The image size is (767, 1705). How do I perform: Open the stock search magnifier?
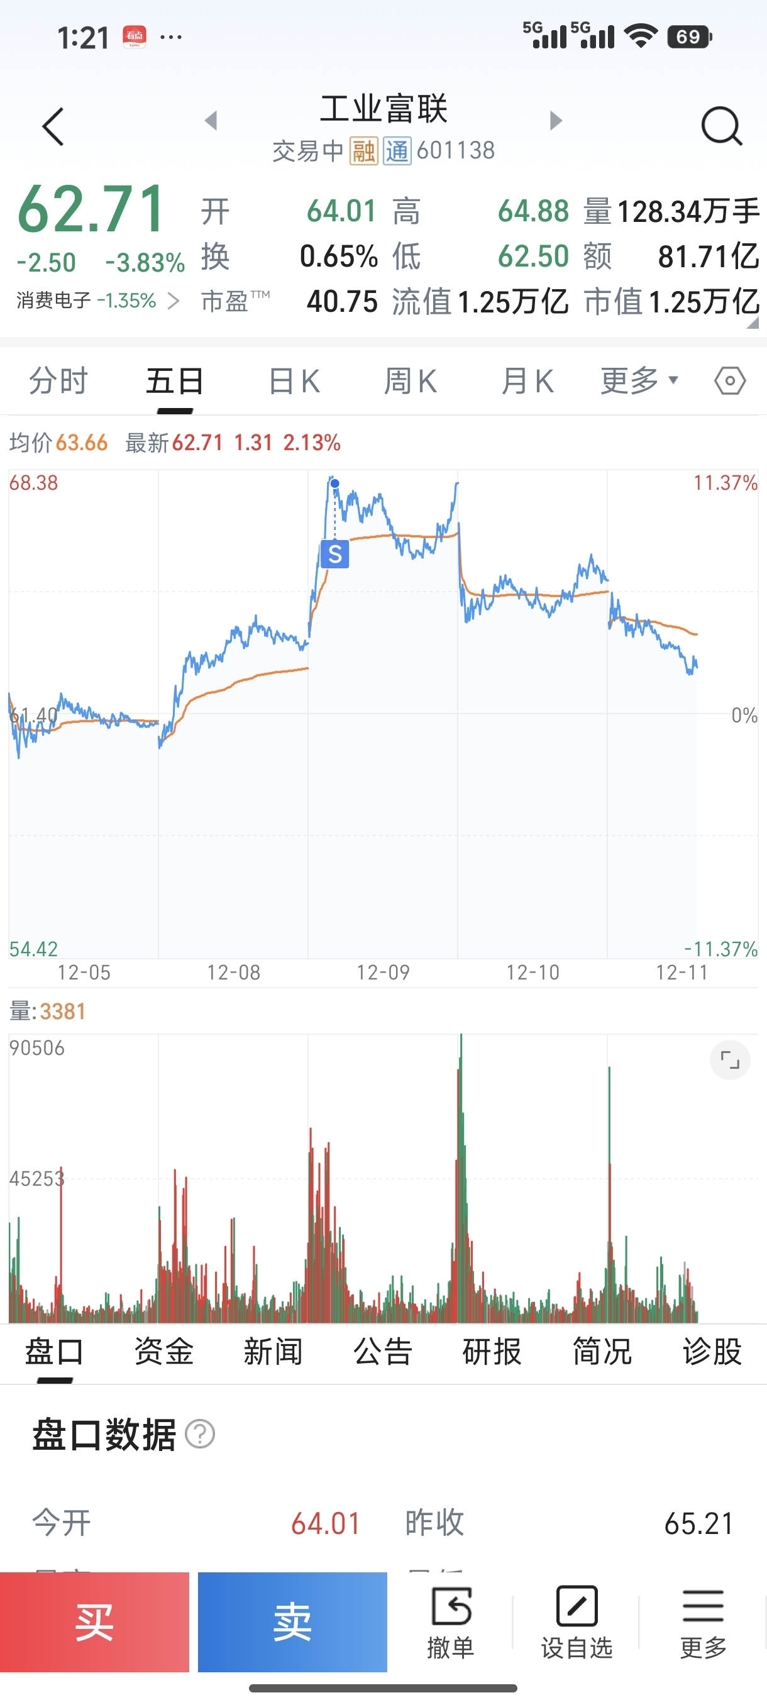tap(720, 125)
